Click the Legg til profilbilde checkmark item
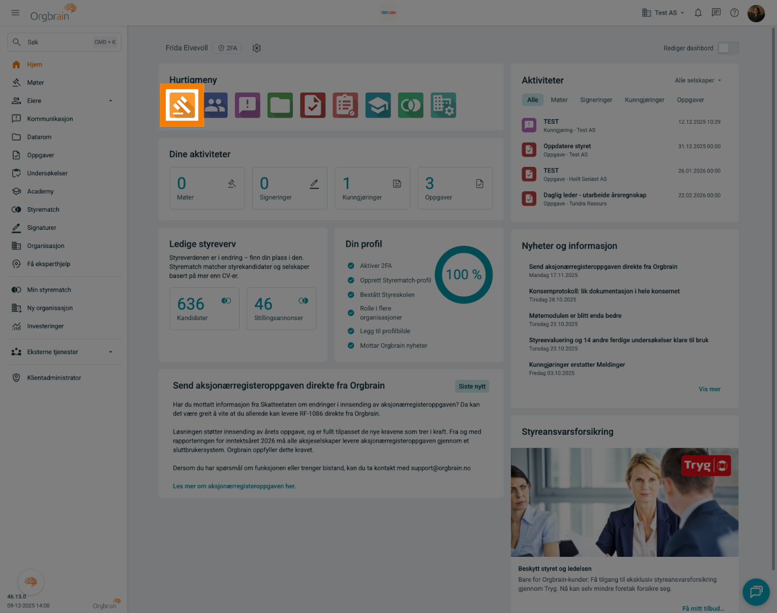Viewport: 777px width, 613px height. point(379,331)
